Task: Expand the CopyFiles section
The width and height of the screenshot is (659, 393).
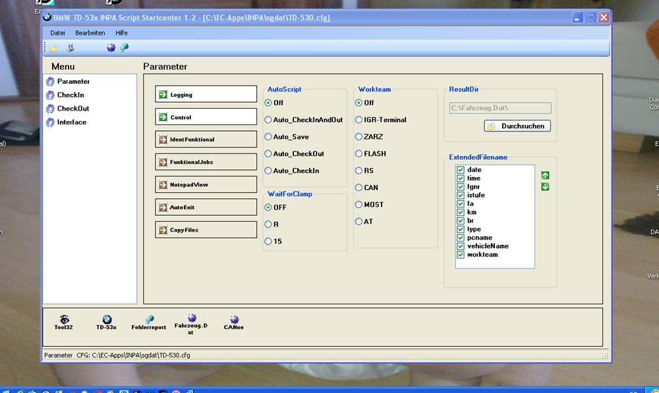Action: [206, 230]
